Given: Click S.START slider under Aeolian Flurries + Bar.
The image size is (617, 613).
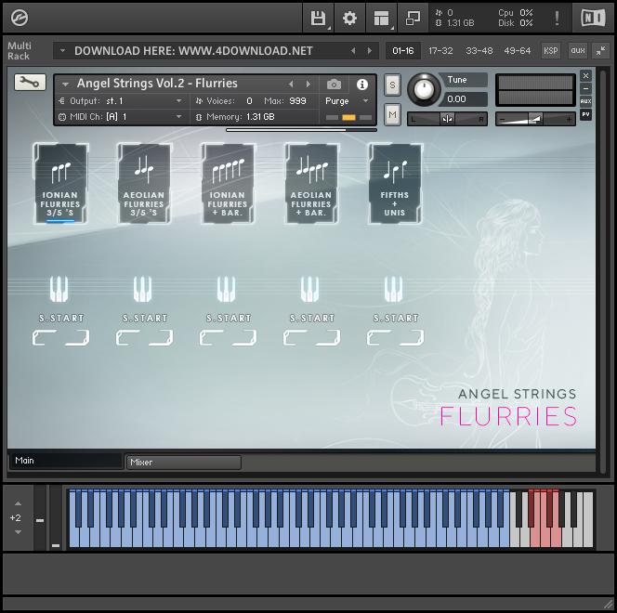Looking at the screenshot, I should click(x=311, y=337).
